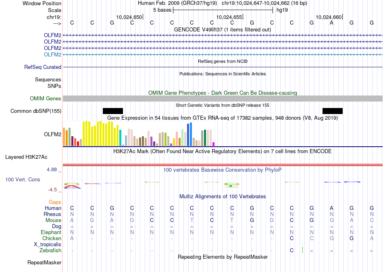Click the A base in the Human alignment row

[x=331, y=208]
